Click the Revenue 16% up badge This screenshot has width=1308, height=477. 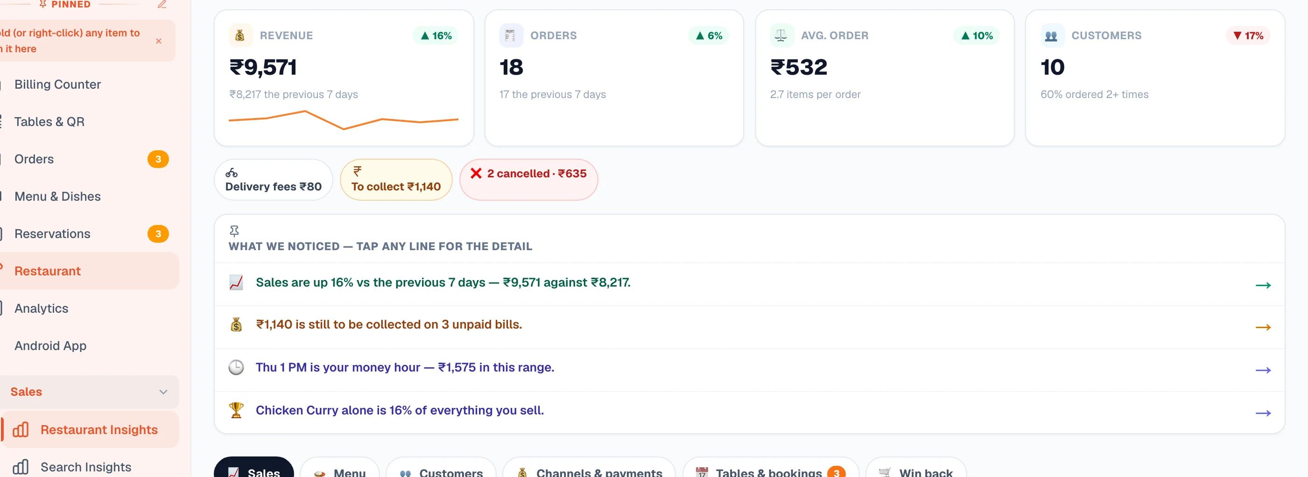tap(436, 35)
